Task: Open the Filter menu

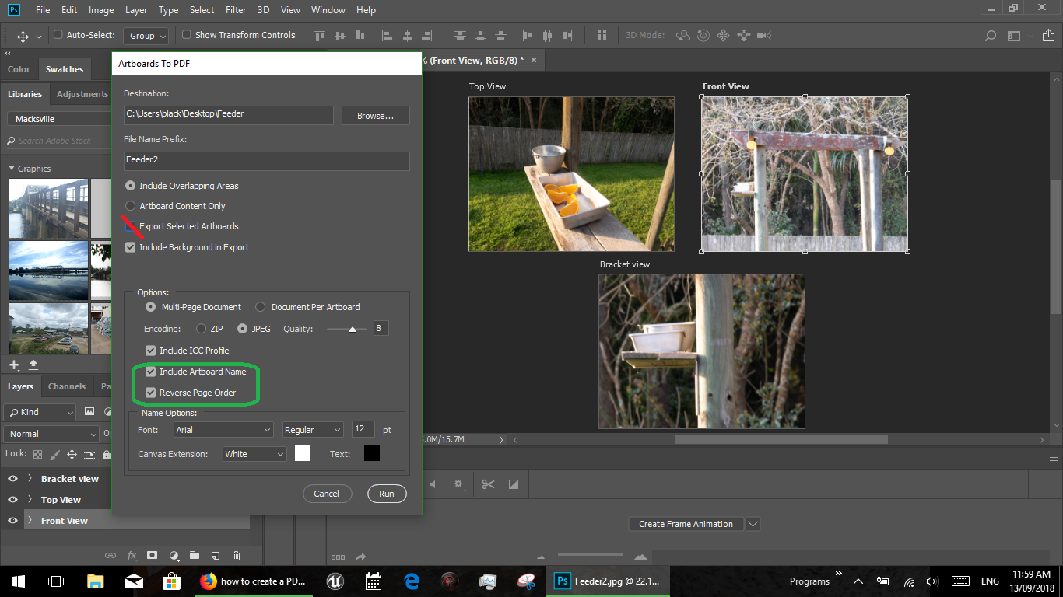Action: pyautogui.click(x=236, y=10)
